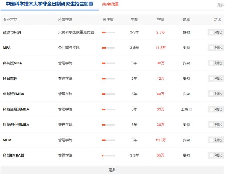Click 3年 duration in MEM row
Screen dimensions: 225x174
click(x=134, y=140)
